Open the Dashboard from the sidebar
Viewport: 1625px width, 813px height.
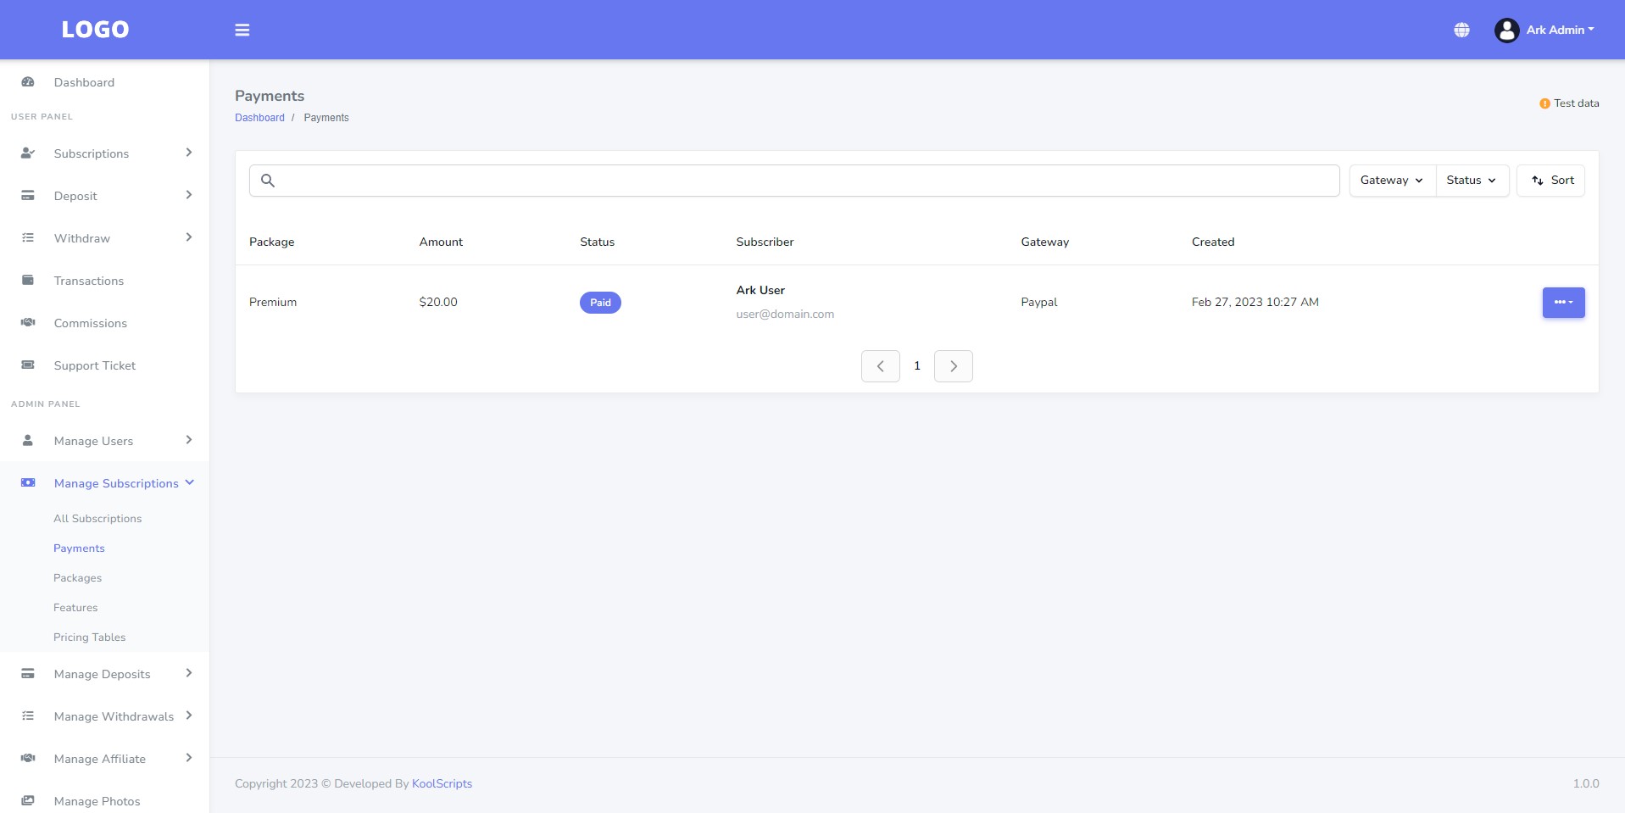[x=84, y=82]
